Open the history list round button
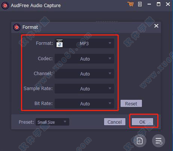Viewport: 173px width, 151px height. coord(158,141)
